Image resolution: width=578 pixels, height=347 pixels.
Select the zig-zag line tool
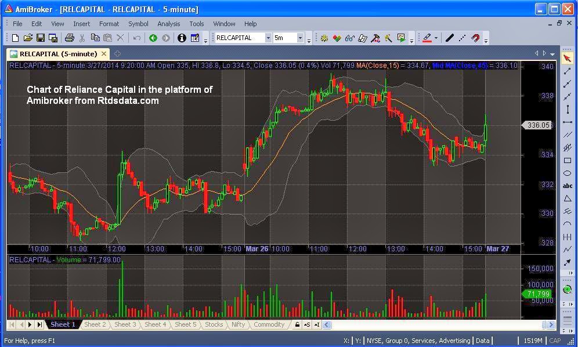click(x=568, y=250)
